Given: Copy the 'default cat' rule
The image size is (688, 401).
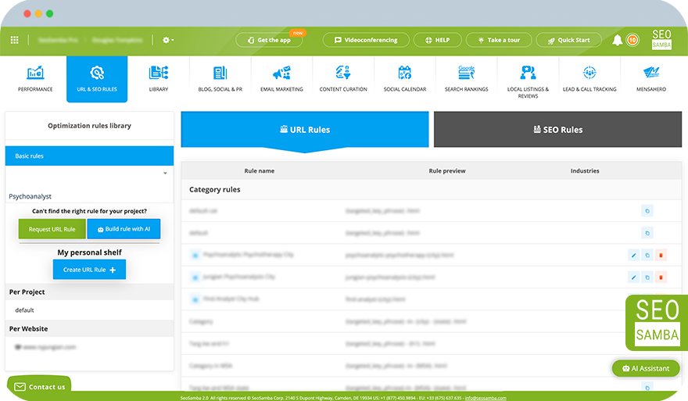Looking at the screenshot, I should click(647, 211).
